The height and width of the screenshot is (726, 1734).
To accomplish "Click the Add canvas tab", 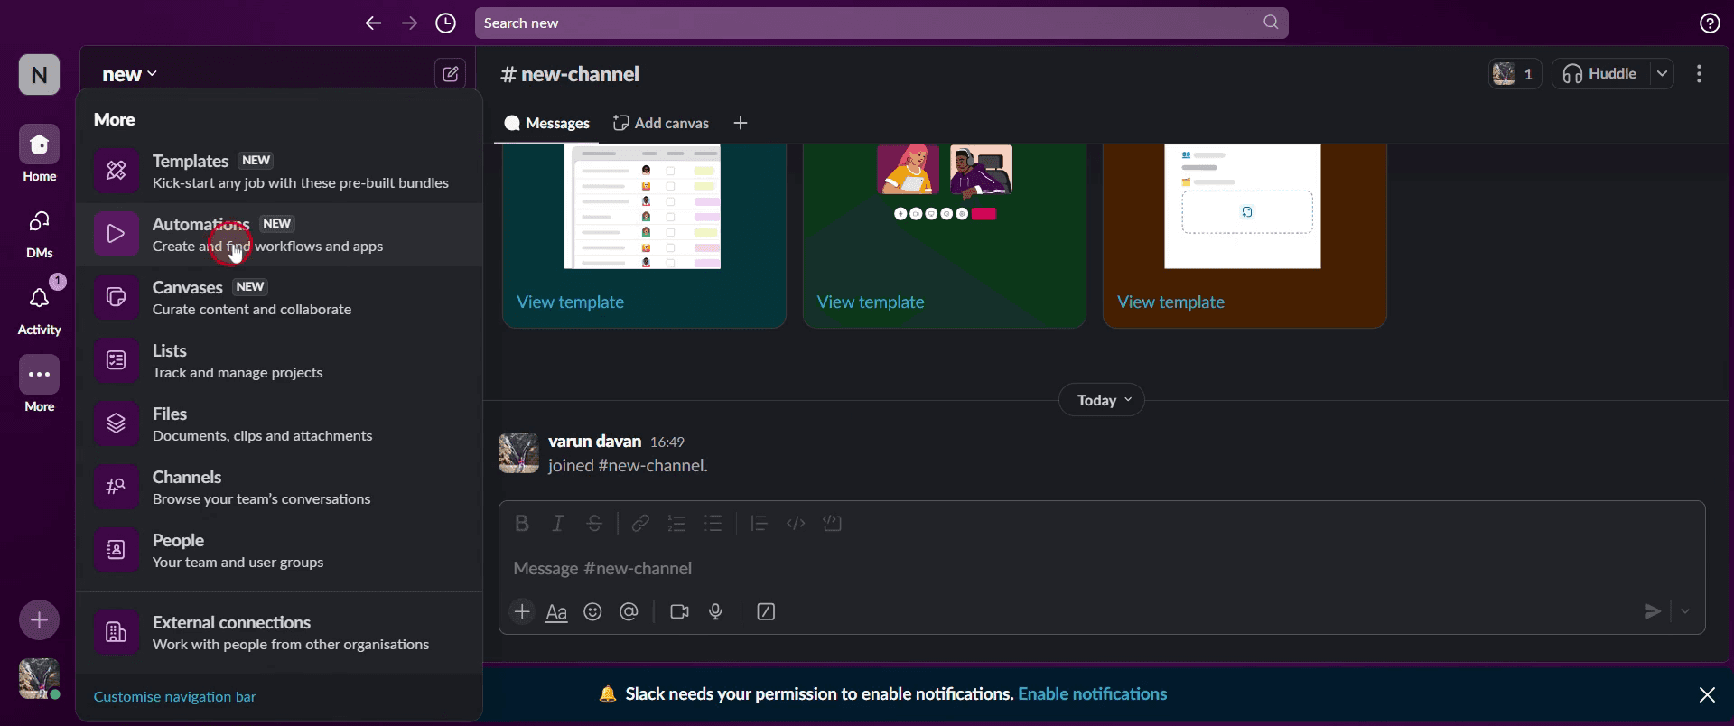I will [661, 123].
